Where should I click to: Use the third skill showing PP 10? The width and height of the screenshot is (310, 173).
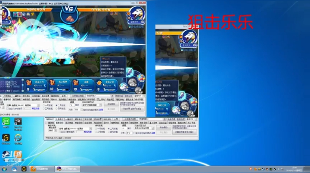coord(83,86)
